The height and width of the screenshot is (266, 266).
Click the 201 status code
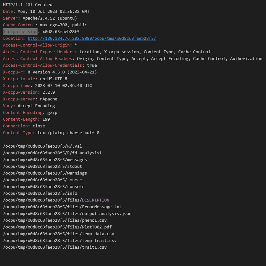29,5
